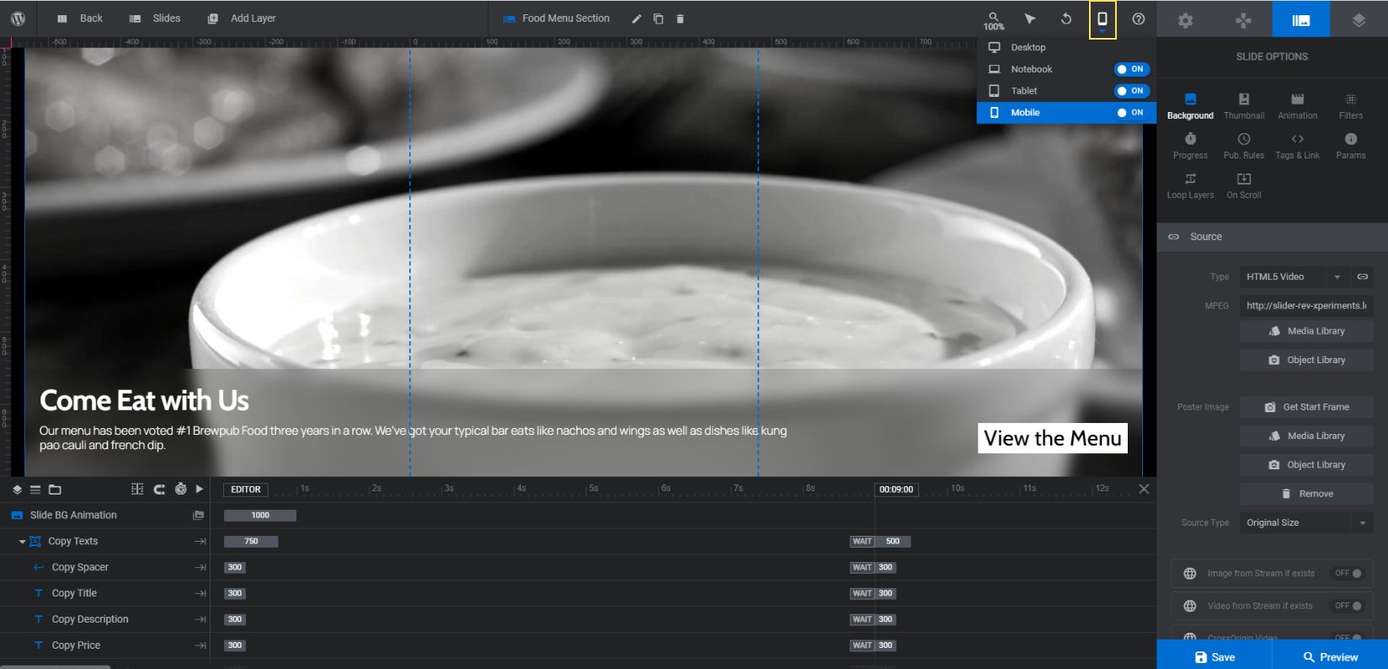Play the timeline animation
This screenshot has height=669, width=1388.
[x=200, y=490]
